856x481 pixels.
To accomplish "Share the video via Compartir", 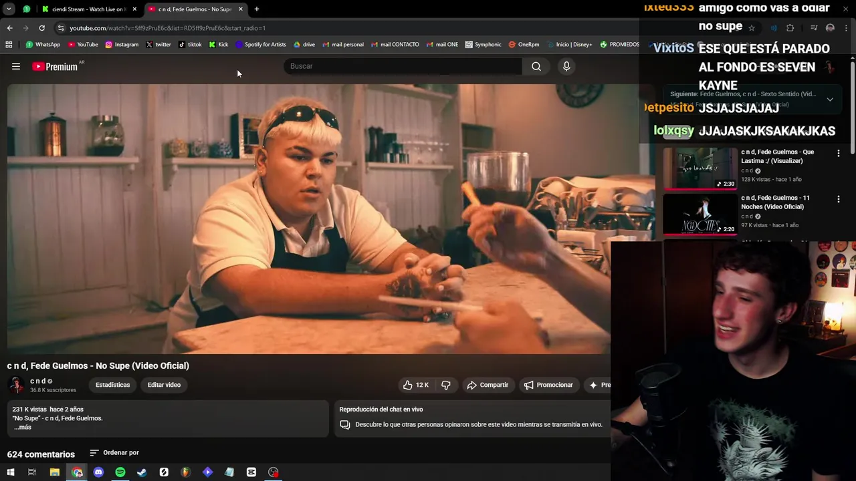I will 488,385.
